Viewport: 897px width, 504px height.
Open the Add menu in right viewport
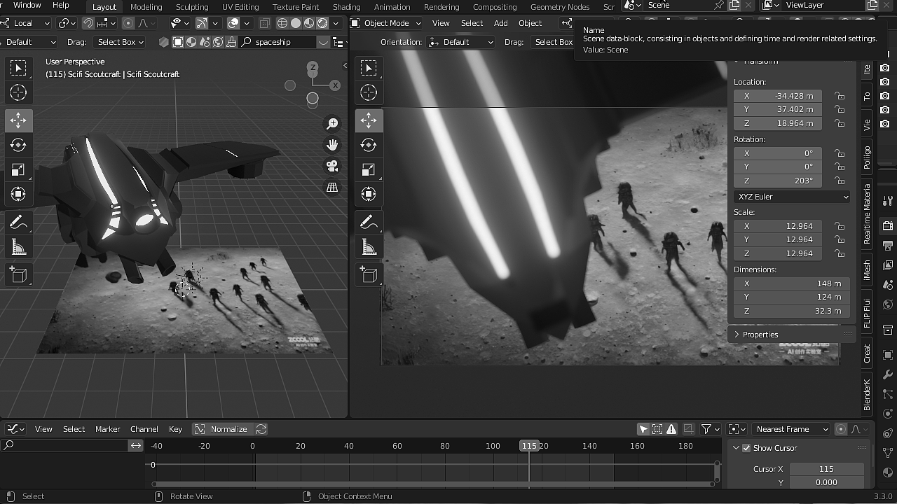coord(500,23)
